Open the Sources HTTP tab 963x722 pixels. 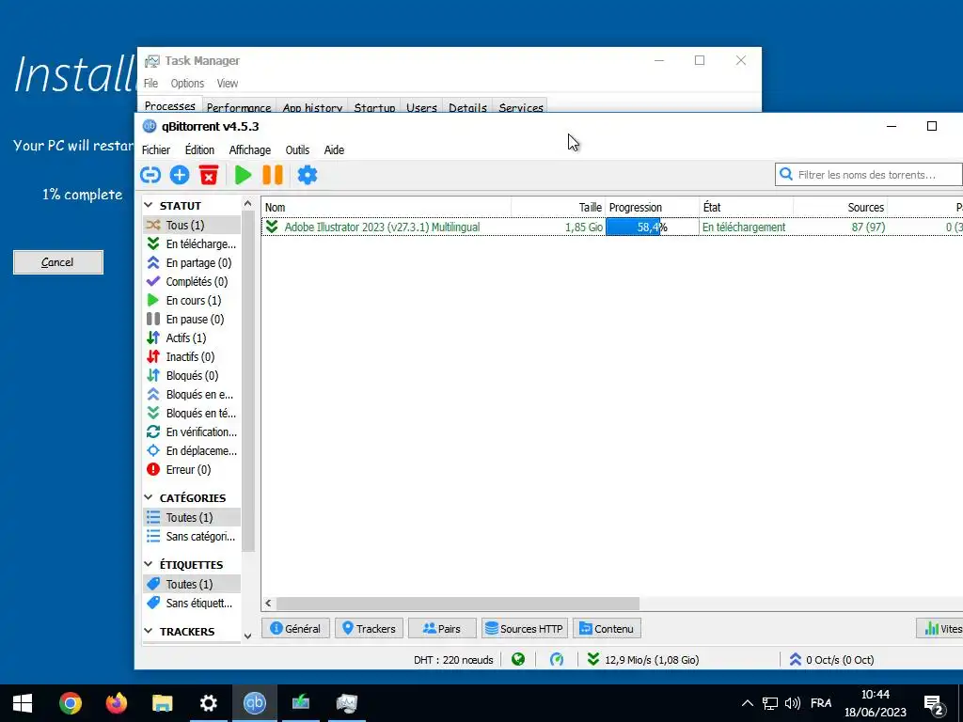click(x=525, y=629)
